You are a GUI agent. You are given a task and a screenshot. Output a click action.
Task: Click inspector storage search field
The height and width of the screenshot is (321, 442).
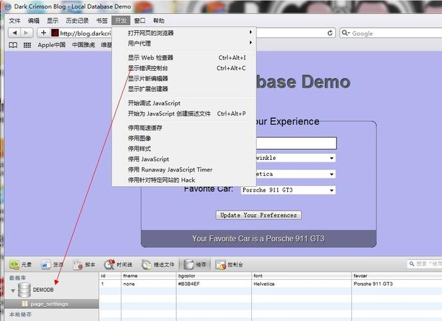426,264
